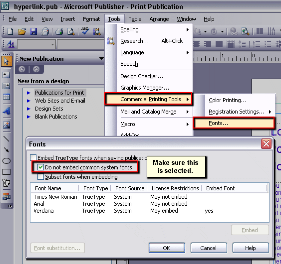Click Help button in Fonts dialog
281x264 pixels.
tap(251, 248)
